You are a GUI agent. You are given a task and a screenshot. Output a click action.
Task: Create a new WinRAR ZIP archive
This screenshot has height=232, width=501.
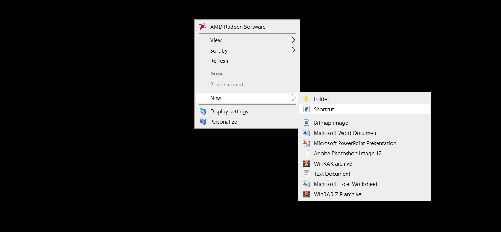click(x=365, y=194)
